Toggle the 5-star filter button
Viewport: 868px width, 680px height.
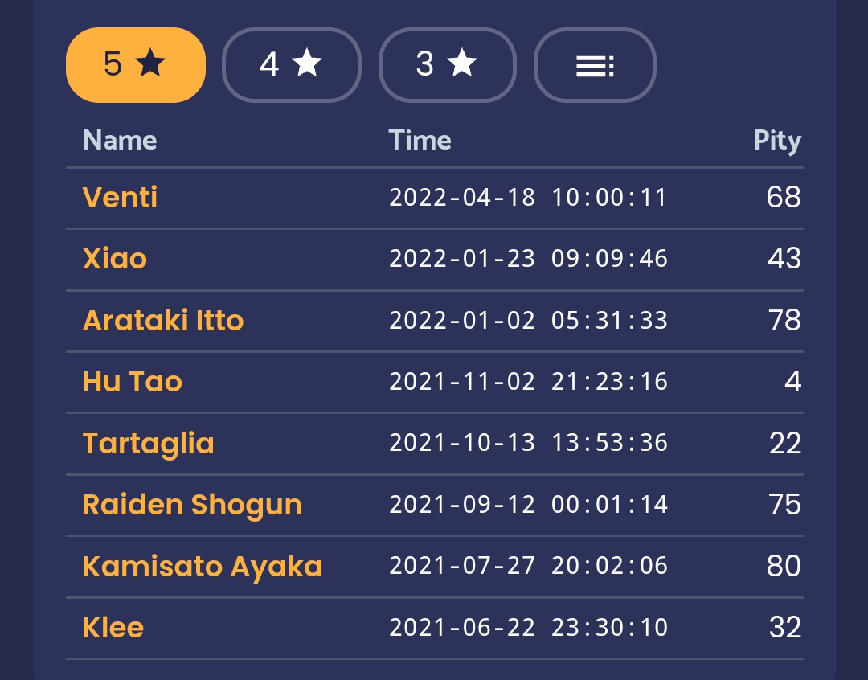pos(135,65)
